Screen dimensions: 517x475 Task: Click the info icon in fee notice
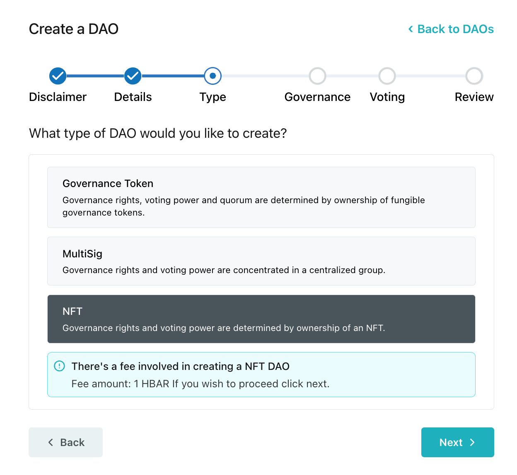click(x=60, y=366)
